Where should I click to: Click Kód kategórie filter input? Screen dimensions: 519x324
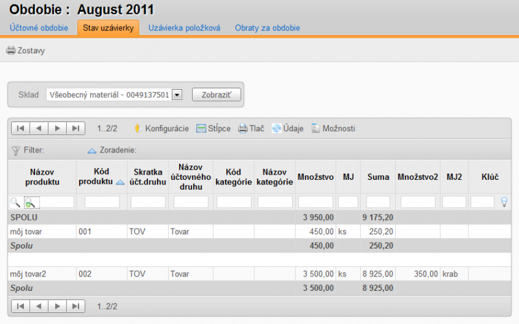click(x=234, y=202)
